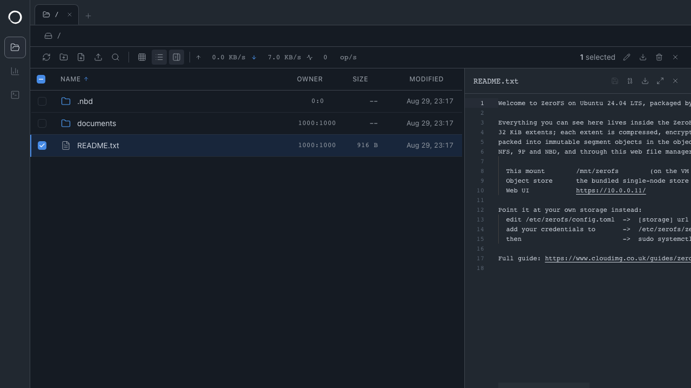Image resolution: width=691 pixels, height=388 pixels.
Task: Close the README.txt preview panel
Action: click(675, 81)
